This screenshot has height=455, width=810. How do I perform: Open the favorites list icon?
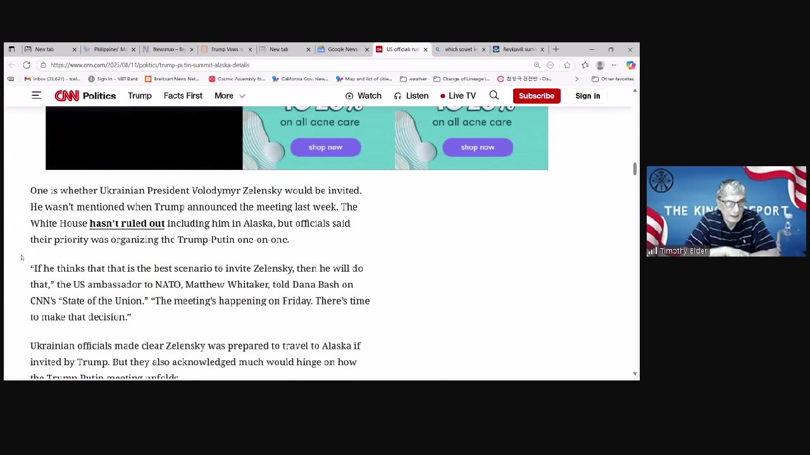(x=585, y=65)
